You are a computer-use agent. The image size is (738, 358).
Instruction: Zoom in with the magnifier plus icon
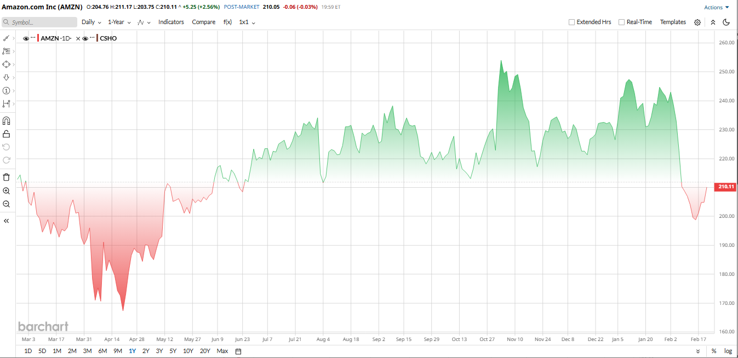pyautogui.click(x=7, y=191)
